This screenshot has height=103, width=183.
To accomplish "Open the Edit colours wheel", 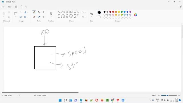I will tap(135, 15).
